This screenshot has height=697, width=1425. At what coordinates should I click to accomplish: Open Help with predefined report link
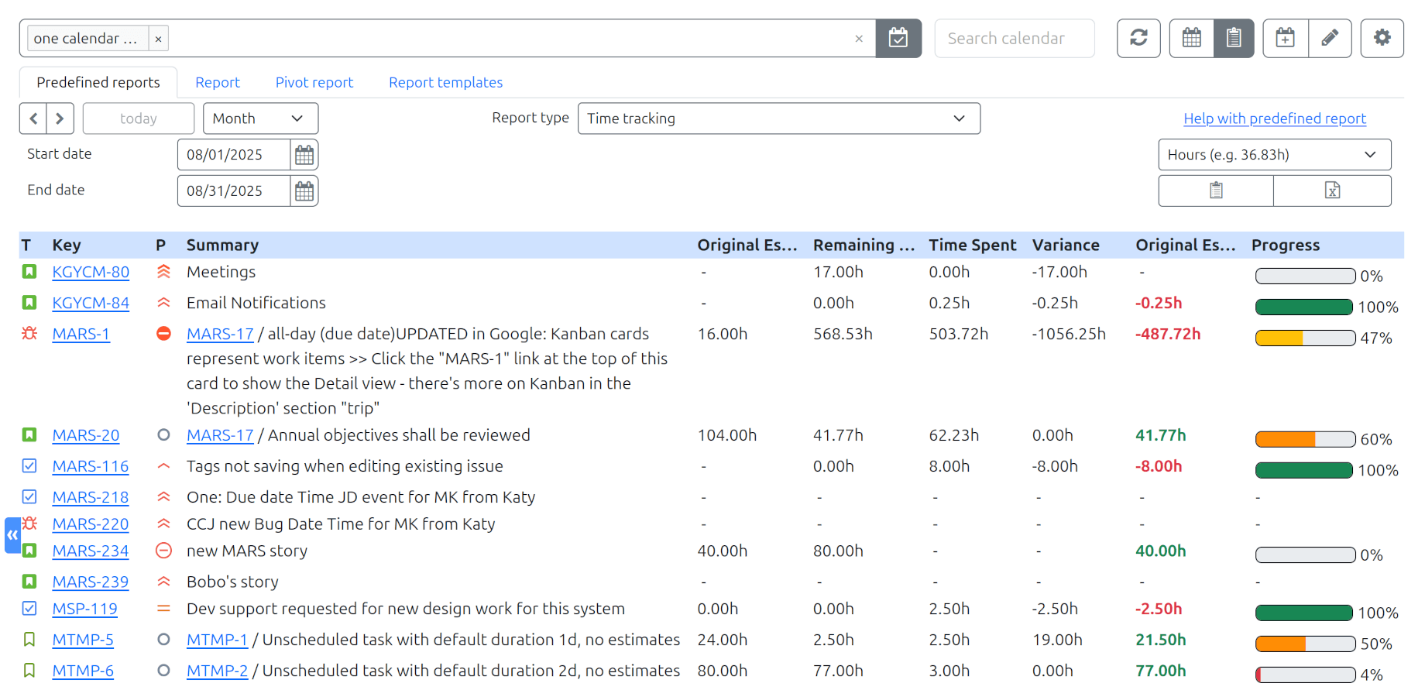coord(1274,118)
